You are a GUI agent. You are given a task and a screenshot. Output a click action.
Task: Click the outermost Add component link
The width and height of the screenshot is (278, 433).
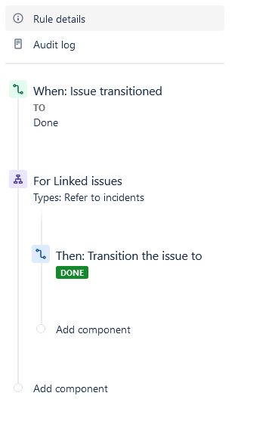click(70, 388)
